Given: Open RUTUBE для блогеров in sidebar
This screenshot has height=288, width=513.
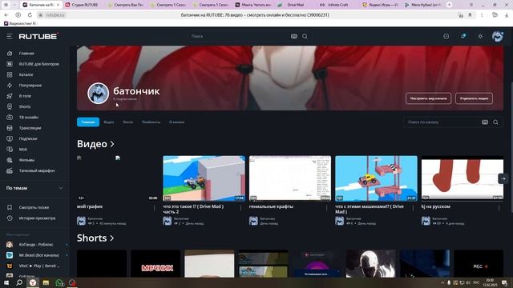Looking at the screenshot, I should coord(39,64).
